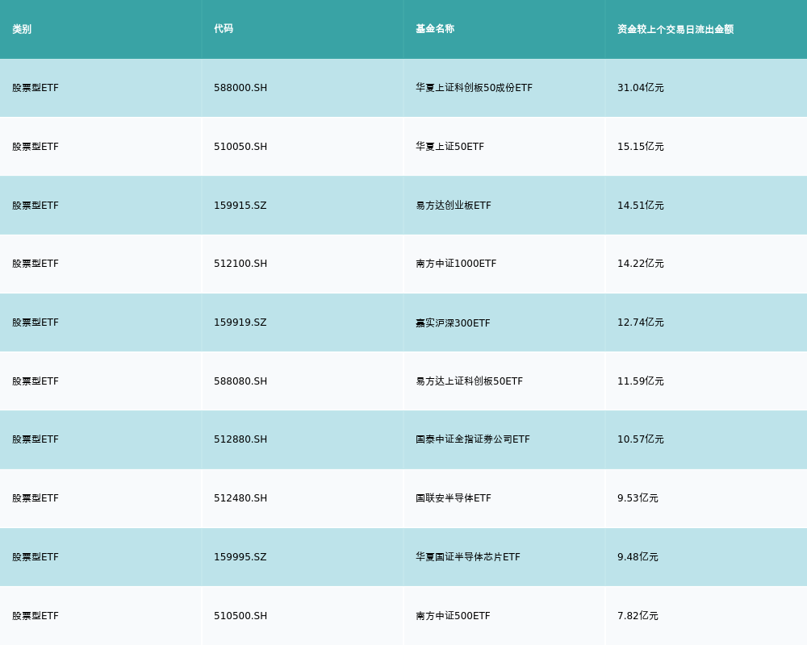Select outflow amount 12.74亿元
807x645 pixels.
click(x=640, y=322)
